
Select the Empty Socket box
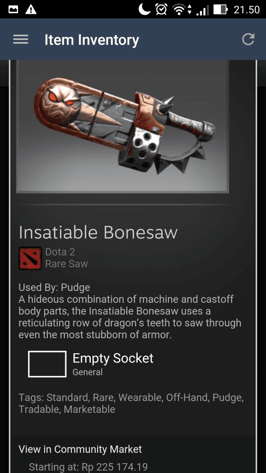click(x=47, y=364)
